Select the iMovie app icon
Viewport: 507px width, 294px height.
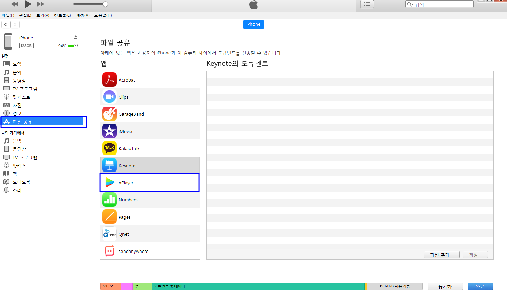109,131
